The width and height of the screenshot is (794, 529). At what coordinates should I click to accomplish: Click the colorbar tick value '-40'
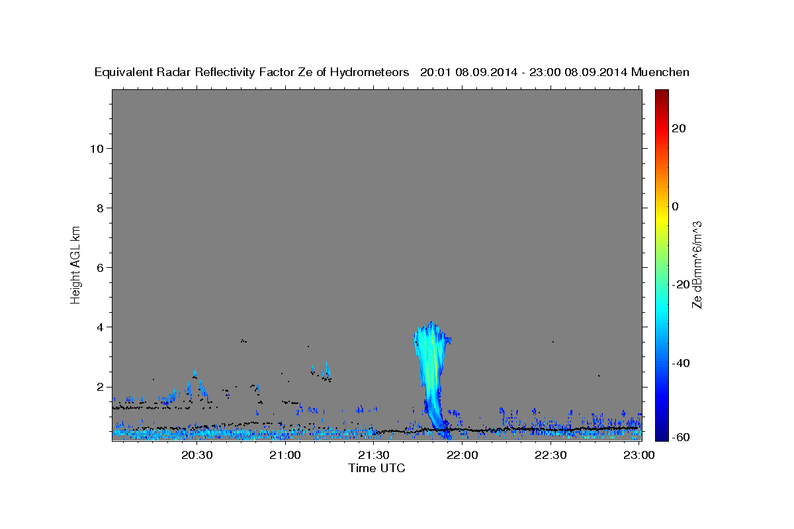click(680, 362)
